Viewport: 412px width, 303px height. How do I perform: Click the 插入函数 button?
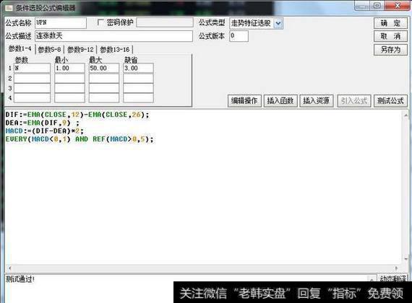(280, 101)
